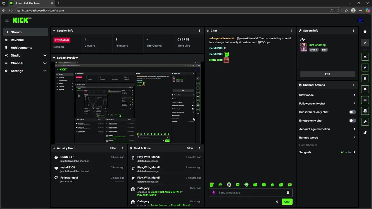The image size is (372, 209).
Task: Toggle Subscribers-only chat switch
Action: (x=353, y=112)
